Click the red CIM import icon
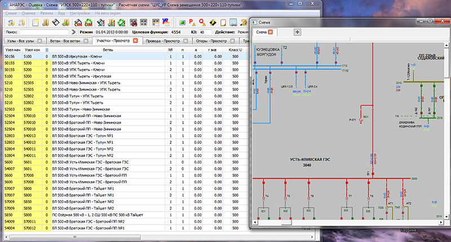Image resolution: width=451 pixels, height=242 pixels. point(78,23)
